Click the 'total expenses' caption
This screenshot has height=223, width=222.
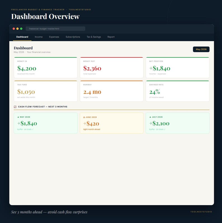point(89,74)
